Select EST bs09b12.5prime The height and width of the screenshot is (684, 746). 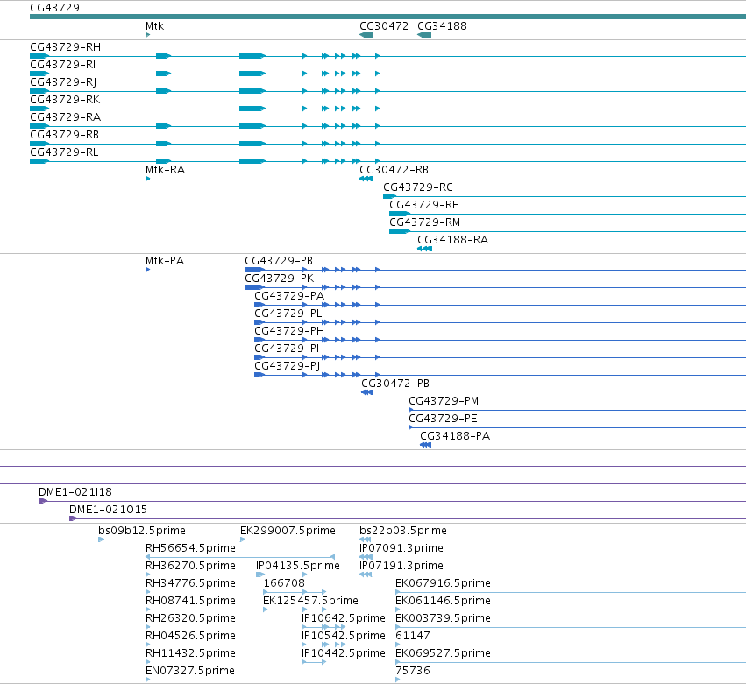(x=142, y=531)
